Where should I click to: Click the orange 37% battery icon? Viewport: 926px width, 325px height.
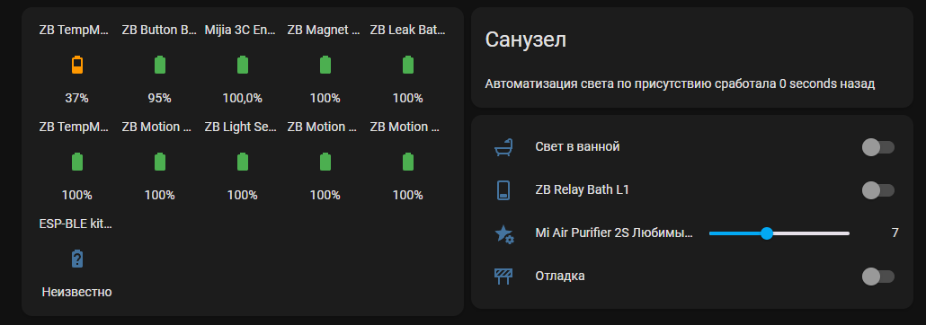(x=76, y=65)
